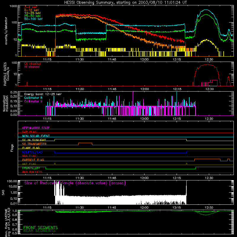The width and height of the screenshot is (237, 237).
Task: Select the REAR SEGMENTS legend label
Action: point(39,231)
